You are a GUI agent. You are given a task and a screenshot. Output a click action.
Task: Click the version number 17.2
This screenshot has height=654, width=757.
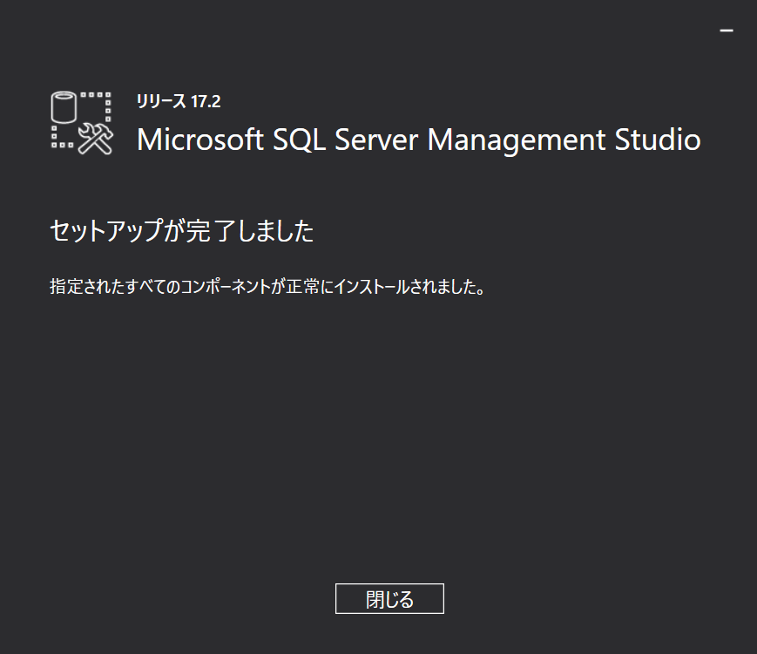pos(206,101)
